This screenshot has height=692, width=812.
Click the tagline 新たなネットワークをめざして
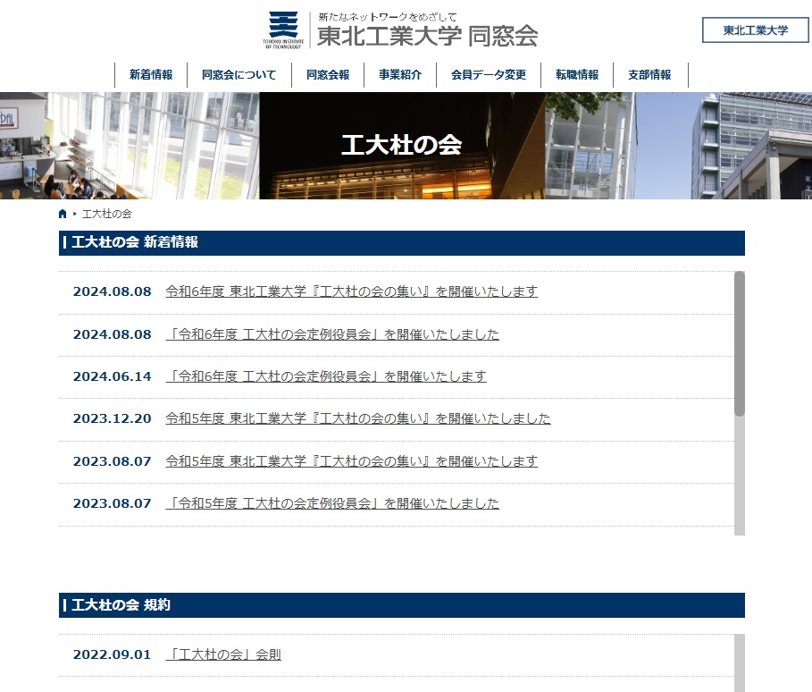pyautogui.click(x=387, y=17)
